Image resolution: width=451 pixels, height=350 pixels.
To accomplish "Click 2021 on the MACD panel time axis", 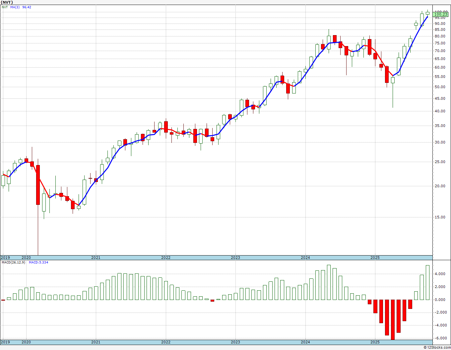I will 96,342.
